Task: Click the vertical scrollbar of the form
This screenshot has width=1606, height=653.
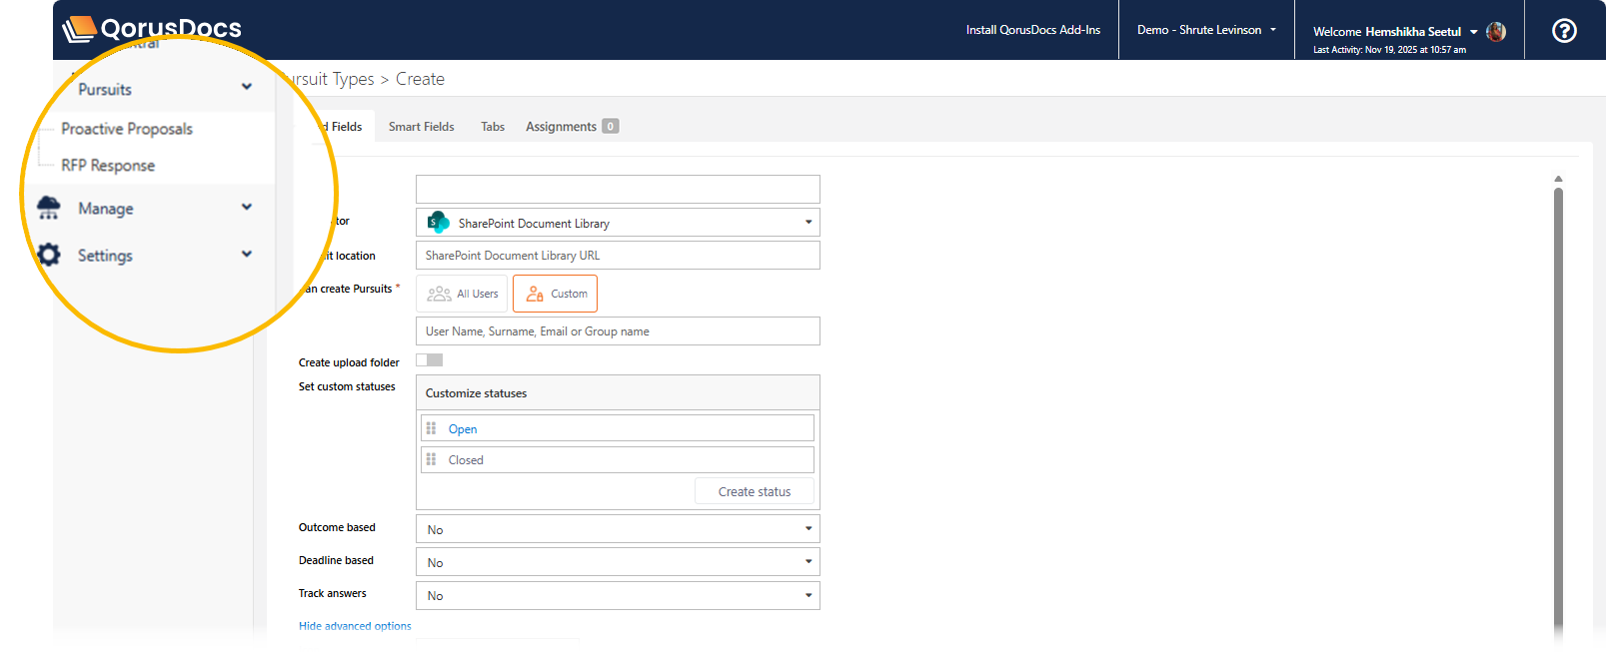Action: tap(1558, 399)
